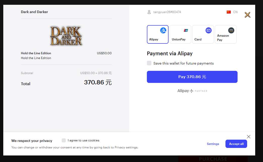This screenshot has height=162, width=263.
Task: Close the checkout with crossed swords icon
Action: tap(248, 15)
